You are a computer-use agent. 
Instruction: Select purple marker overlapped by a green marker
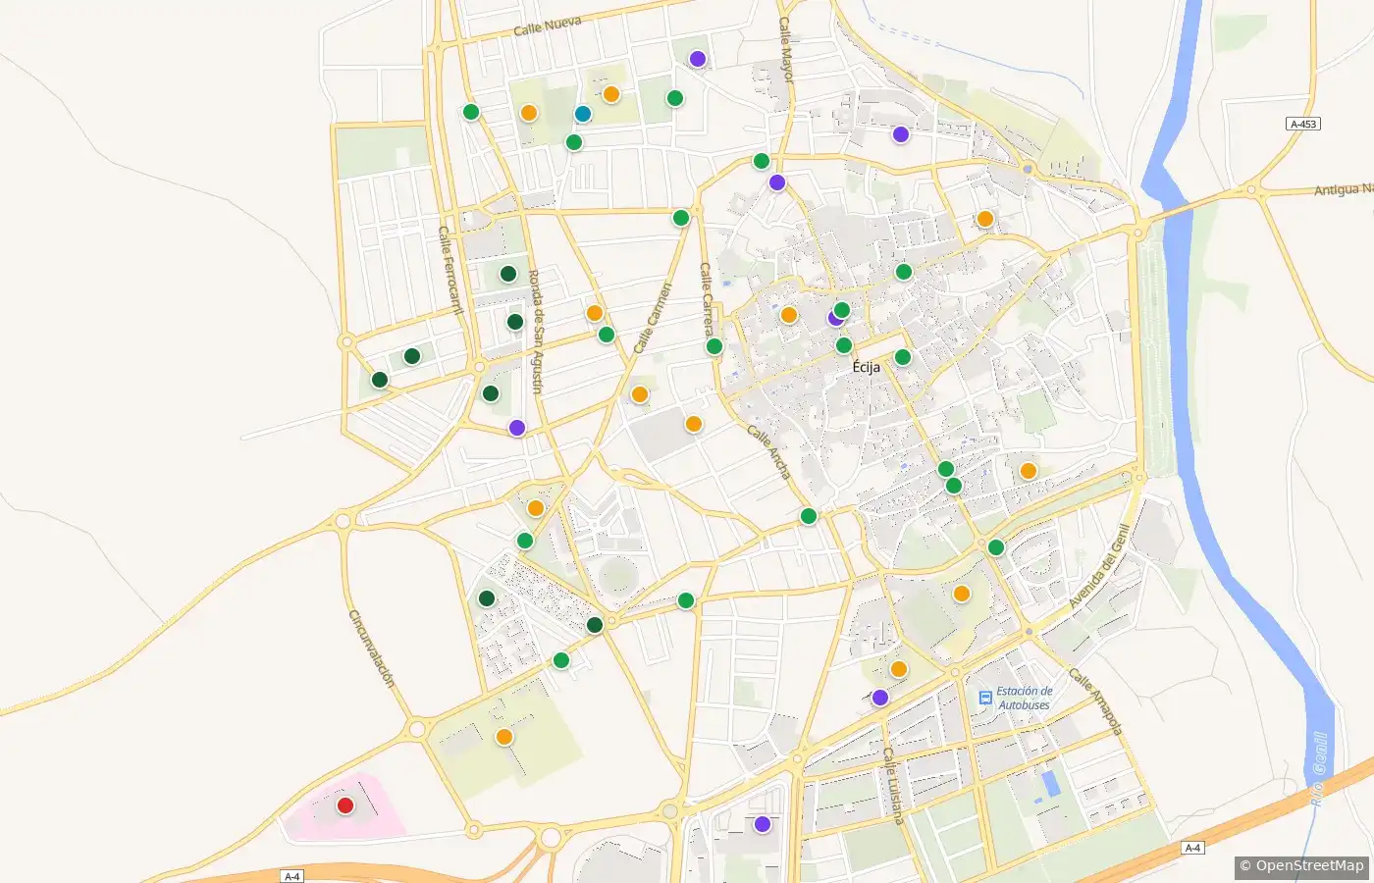pos(835,318)
